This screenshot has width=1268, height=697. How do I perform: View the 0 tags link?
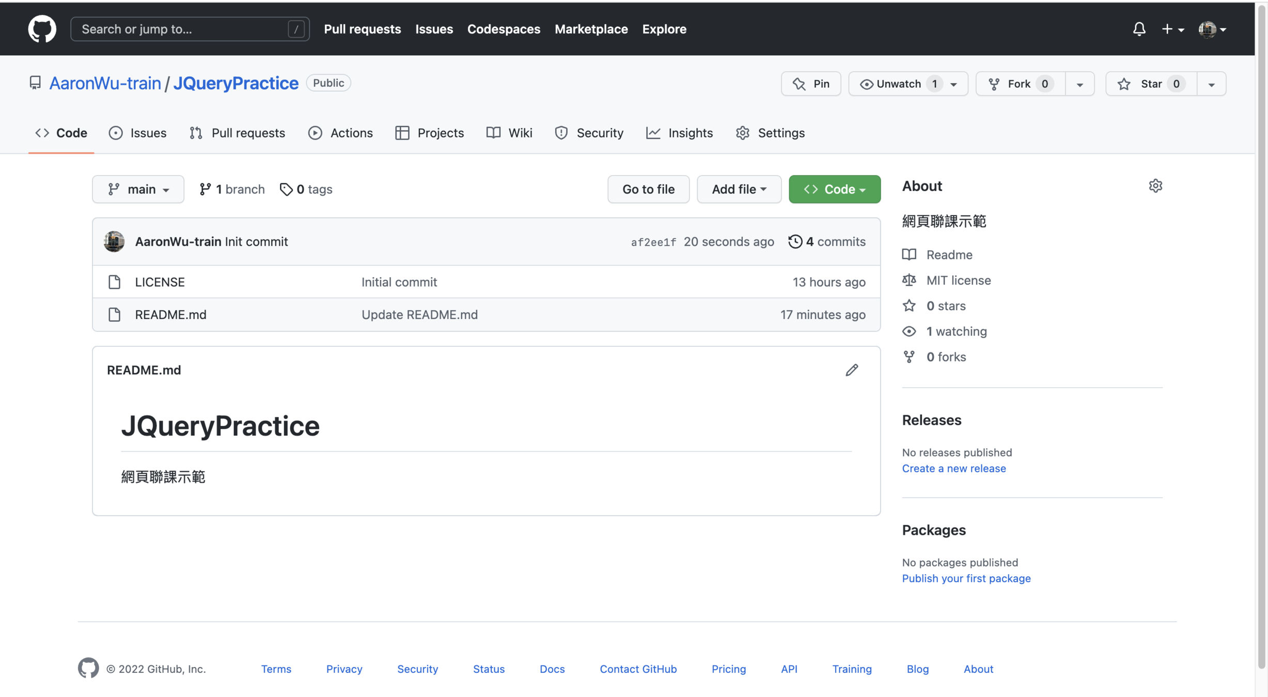306,189
